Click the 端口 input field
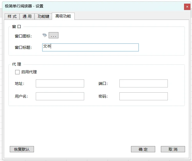192x161 pixels. 144,83
